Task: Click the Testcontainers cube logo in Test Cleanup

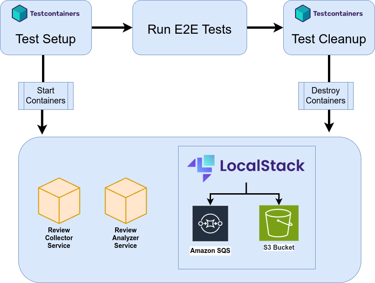Action: [302, 13]
